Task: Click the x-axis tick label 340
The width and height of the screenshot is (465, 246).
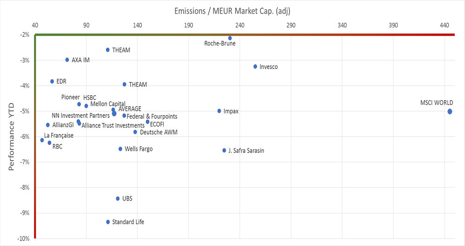Action: (x=342, y=25)
